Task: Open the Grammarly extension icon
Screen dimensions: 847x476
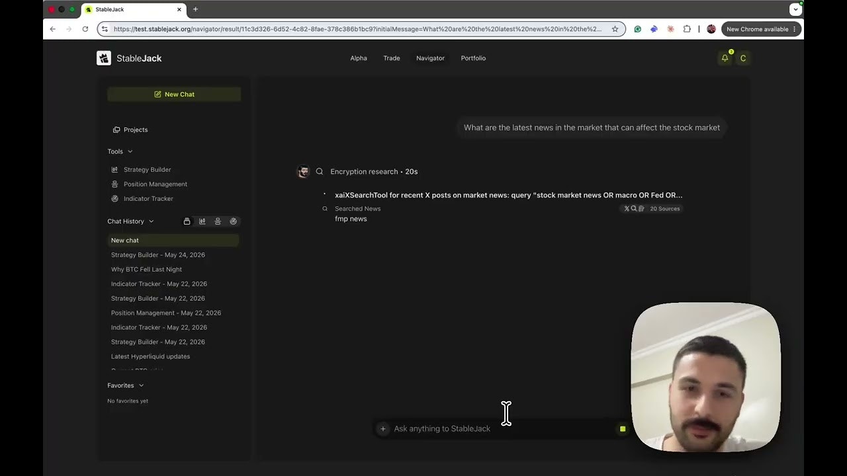Action: tap(637, 29)
